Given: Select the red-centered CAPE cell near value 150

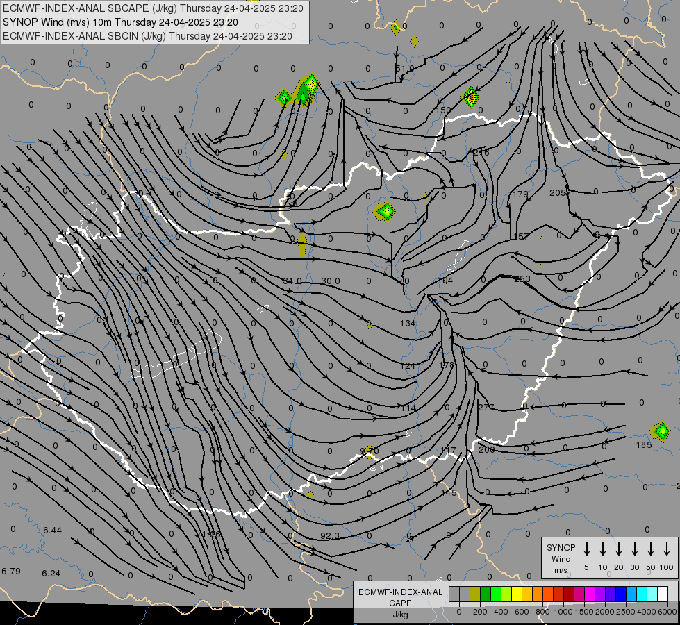Looking at the screenshot, I should (470, 97).
